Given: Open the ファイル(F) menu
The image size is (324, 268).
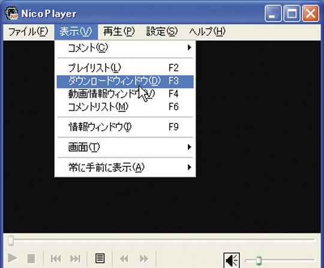Looking at the screenshot, I should click(x=28, y=32).
